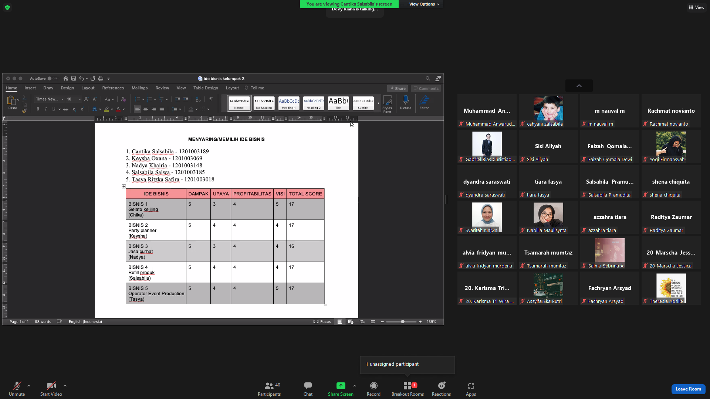Click the Share button in Word
The image size is (710, 399).
click(x=398, y=88)
